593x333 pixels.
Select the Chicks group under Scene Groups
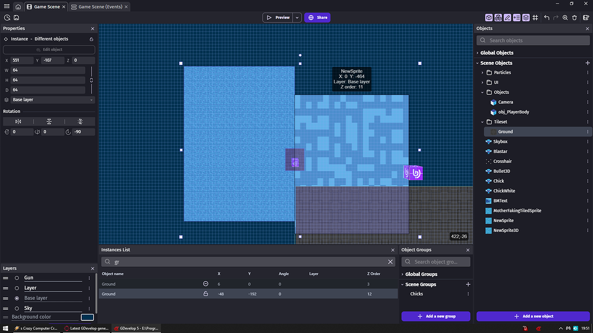416,294
